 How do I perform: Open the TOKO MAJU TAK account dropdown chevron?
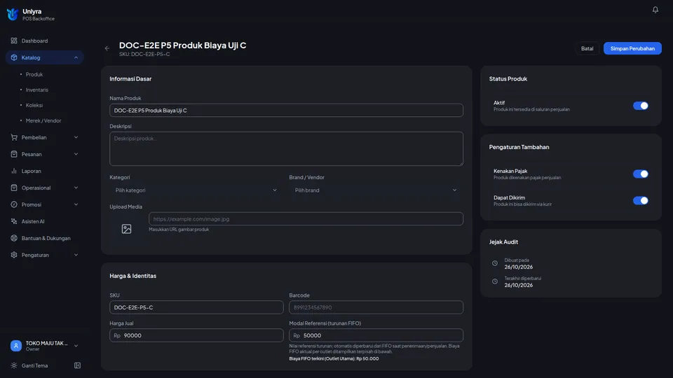coord(76,346)
